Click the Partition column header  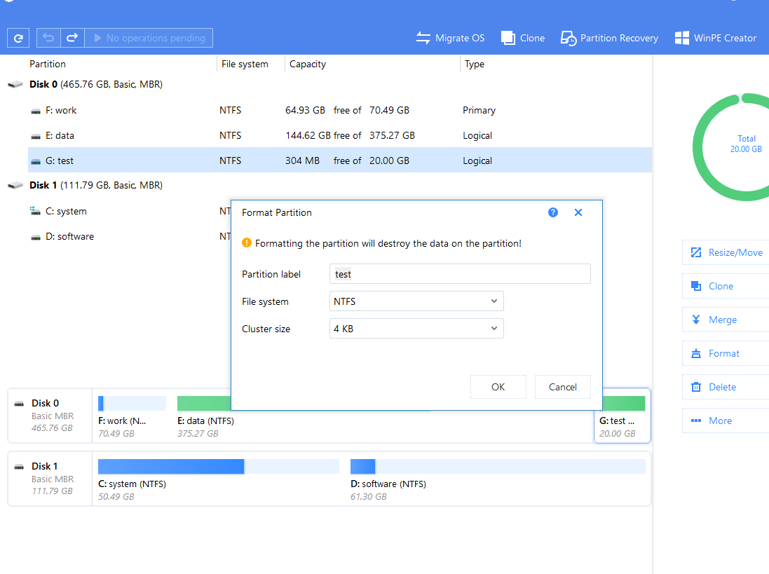coord(48,64)
